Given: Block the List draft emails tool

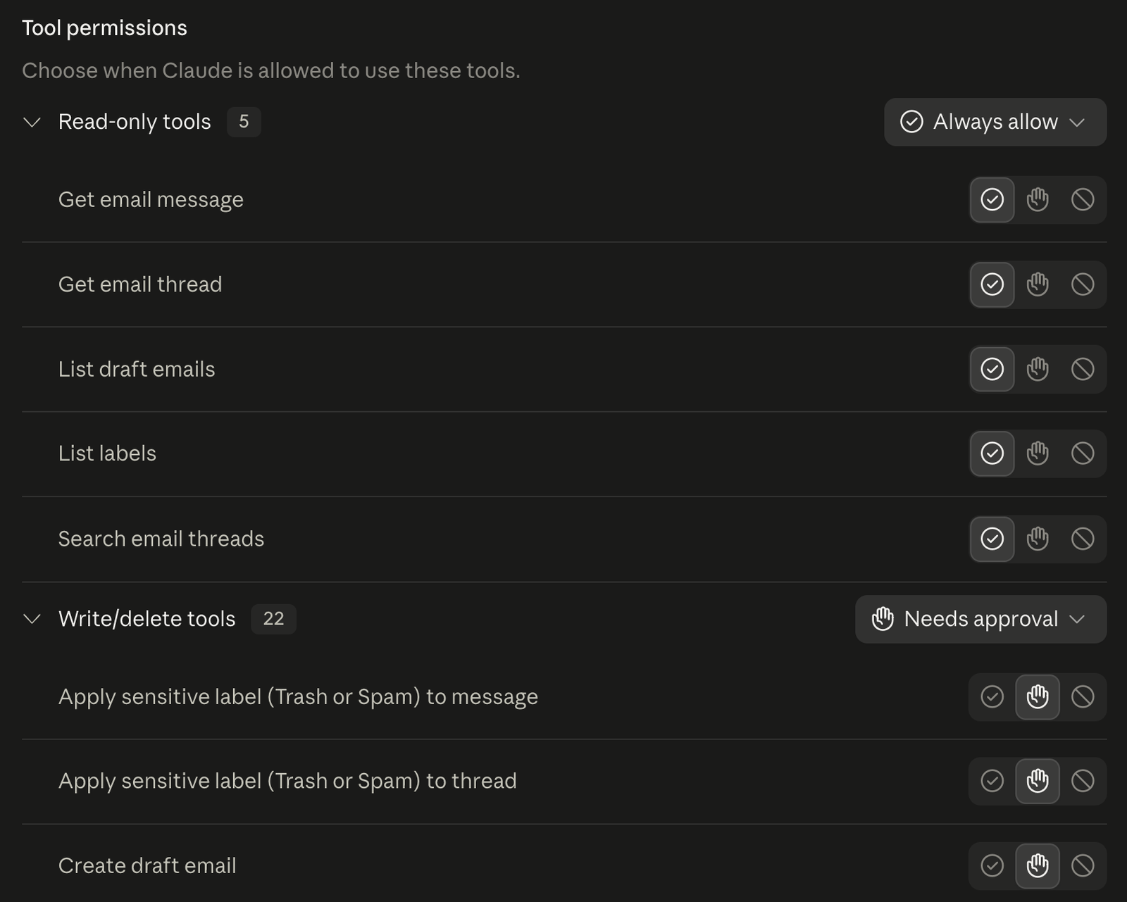Looking at the screenshot, I should click(x=1083, y=369).
